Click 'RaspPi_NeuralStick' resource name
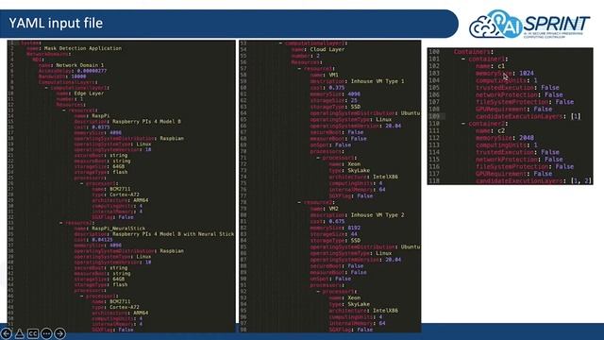Screen dimensions: 604x340 [x=118, y=229]
